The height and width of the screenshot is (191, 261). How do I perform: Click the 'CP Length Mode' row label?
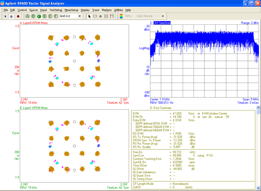click(143, 184)
